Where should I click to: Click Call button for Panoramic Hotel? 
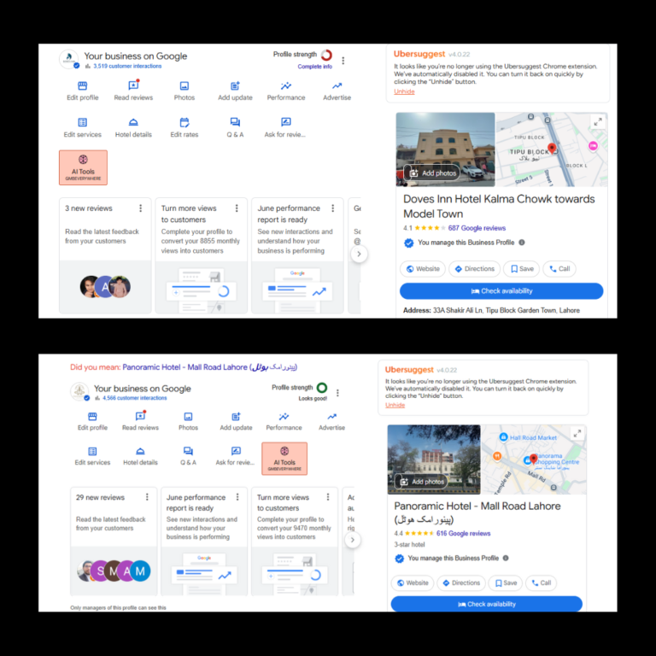tap(542, 583)
